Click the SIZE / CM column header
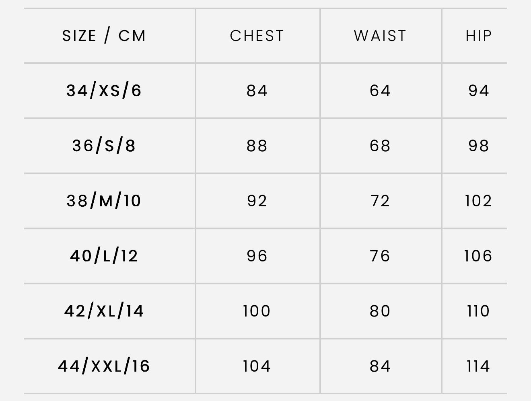531x401 pixels. click(104, 36)
